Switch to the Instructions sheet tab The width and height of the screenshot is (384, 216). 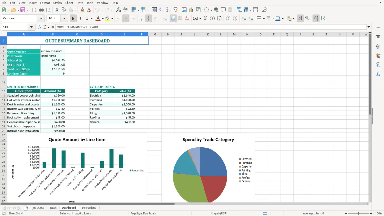(89, 208)
